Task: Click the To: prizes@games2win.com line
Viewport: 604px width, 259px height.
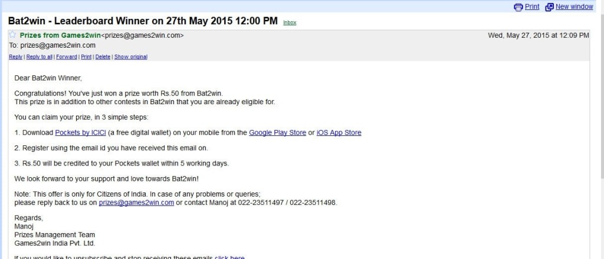Action: point(52,45)
